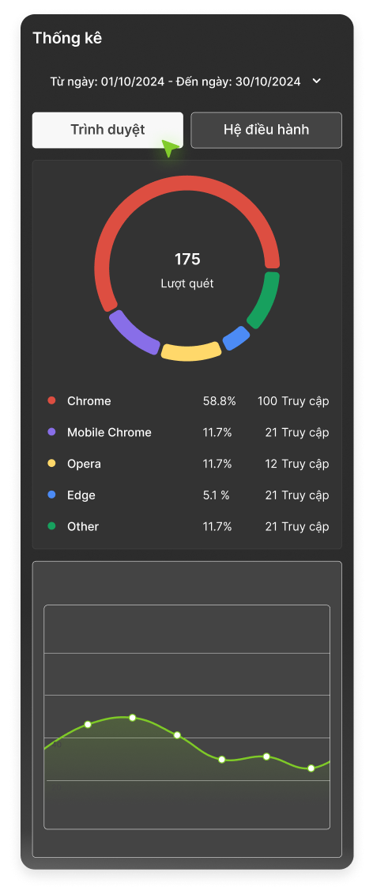Select the Chrome row label
This screenshot has width=373, height=895.
(x=89, y=401)
